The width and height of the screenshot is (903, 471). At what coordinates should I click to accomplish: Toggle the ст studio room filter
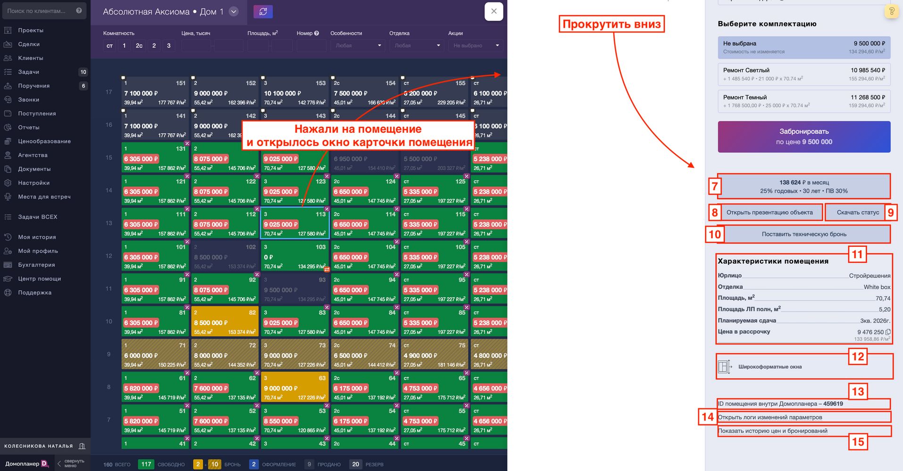(109, 46)
